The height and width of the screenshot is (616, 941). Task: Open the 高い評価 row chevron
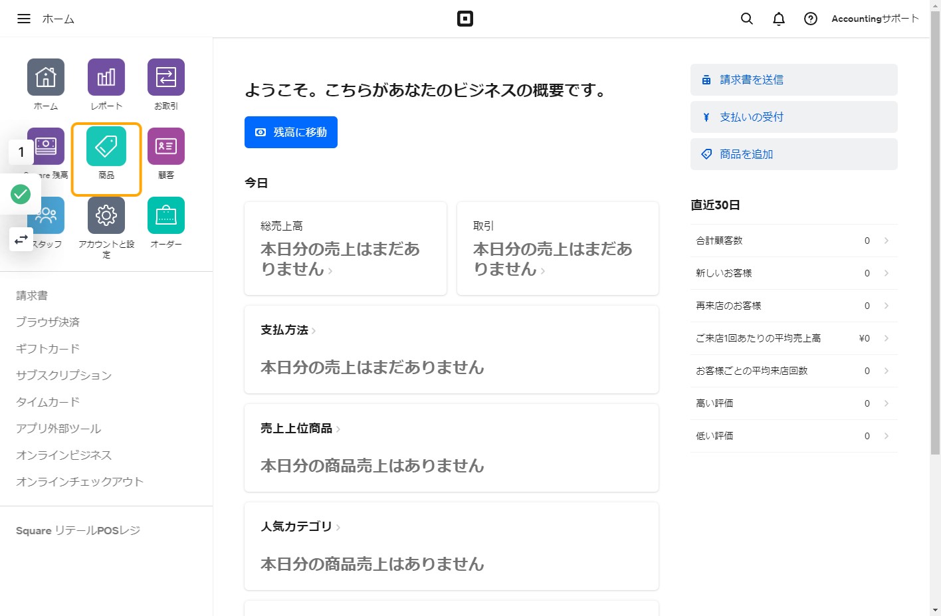click(887, 403)
